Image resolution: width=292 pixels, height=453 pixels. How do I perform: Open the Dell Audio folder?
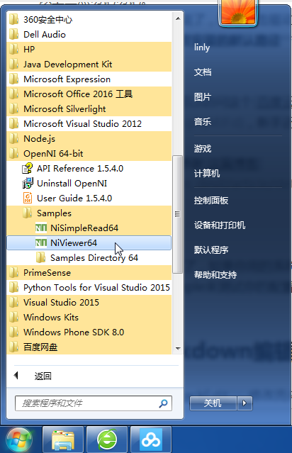tap(89, 34)
